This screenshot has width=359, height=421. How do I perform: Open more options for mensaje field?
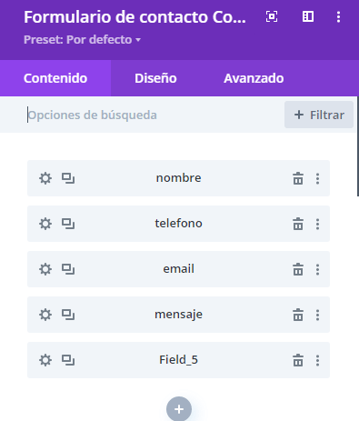point(317,315)
